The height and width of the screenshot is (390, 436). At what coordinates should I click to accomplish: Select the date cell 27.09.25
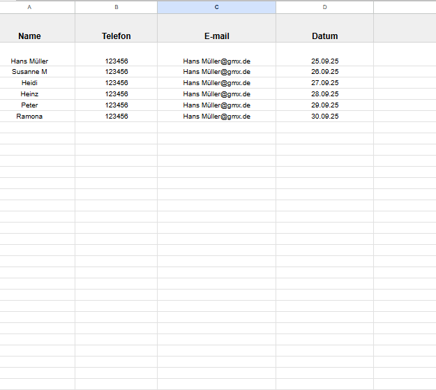point(324,83)
